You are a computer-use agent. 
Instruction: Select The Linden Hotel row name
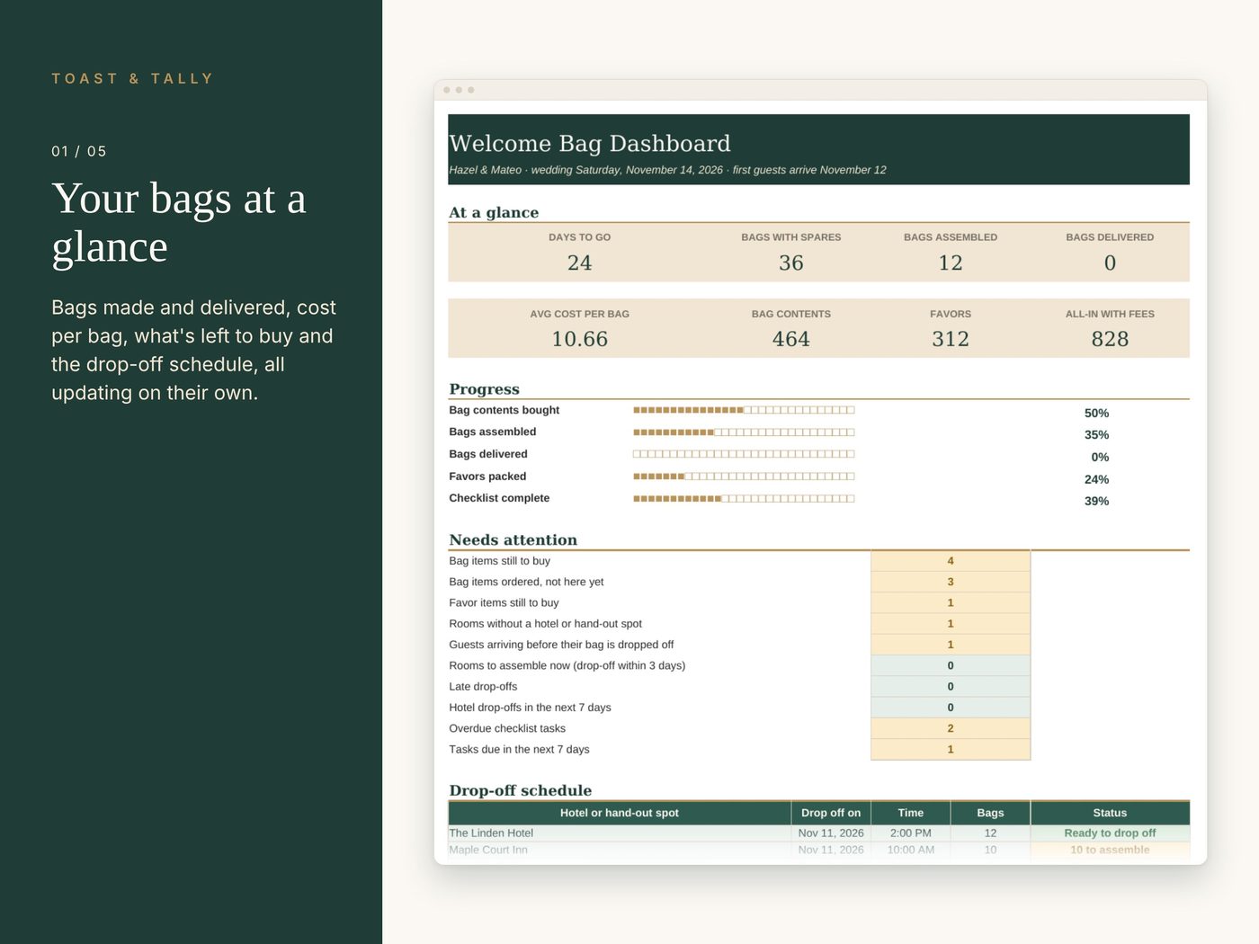491,833
